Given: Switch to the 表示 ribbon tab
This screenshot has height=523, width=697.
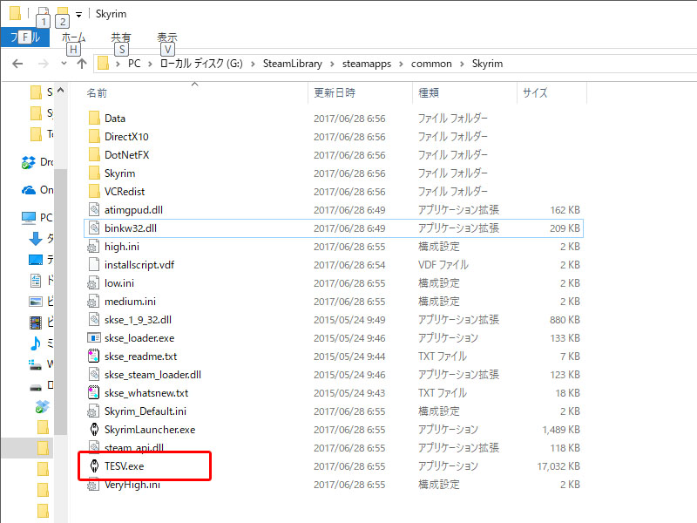Looking at the screenshot, I should [167, 37].
